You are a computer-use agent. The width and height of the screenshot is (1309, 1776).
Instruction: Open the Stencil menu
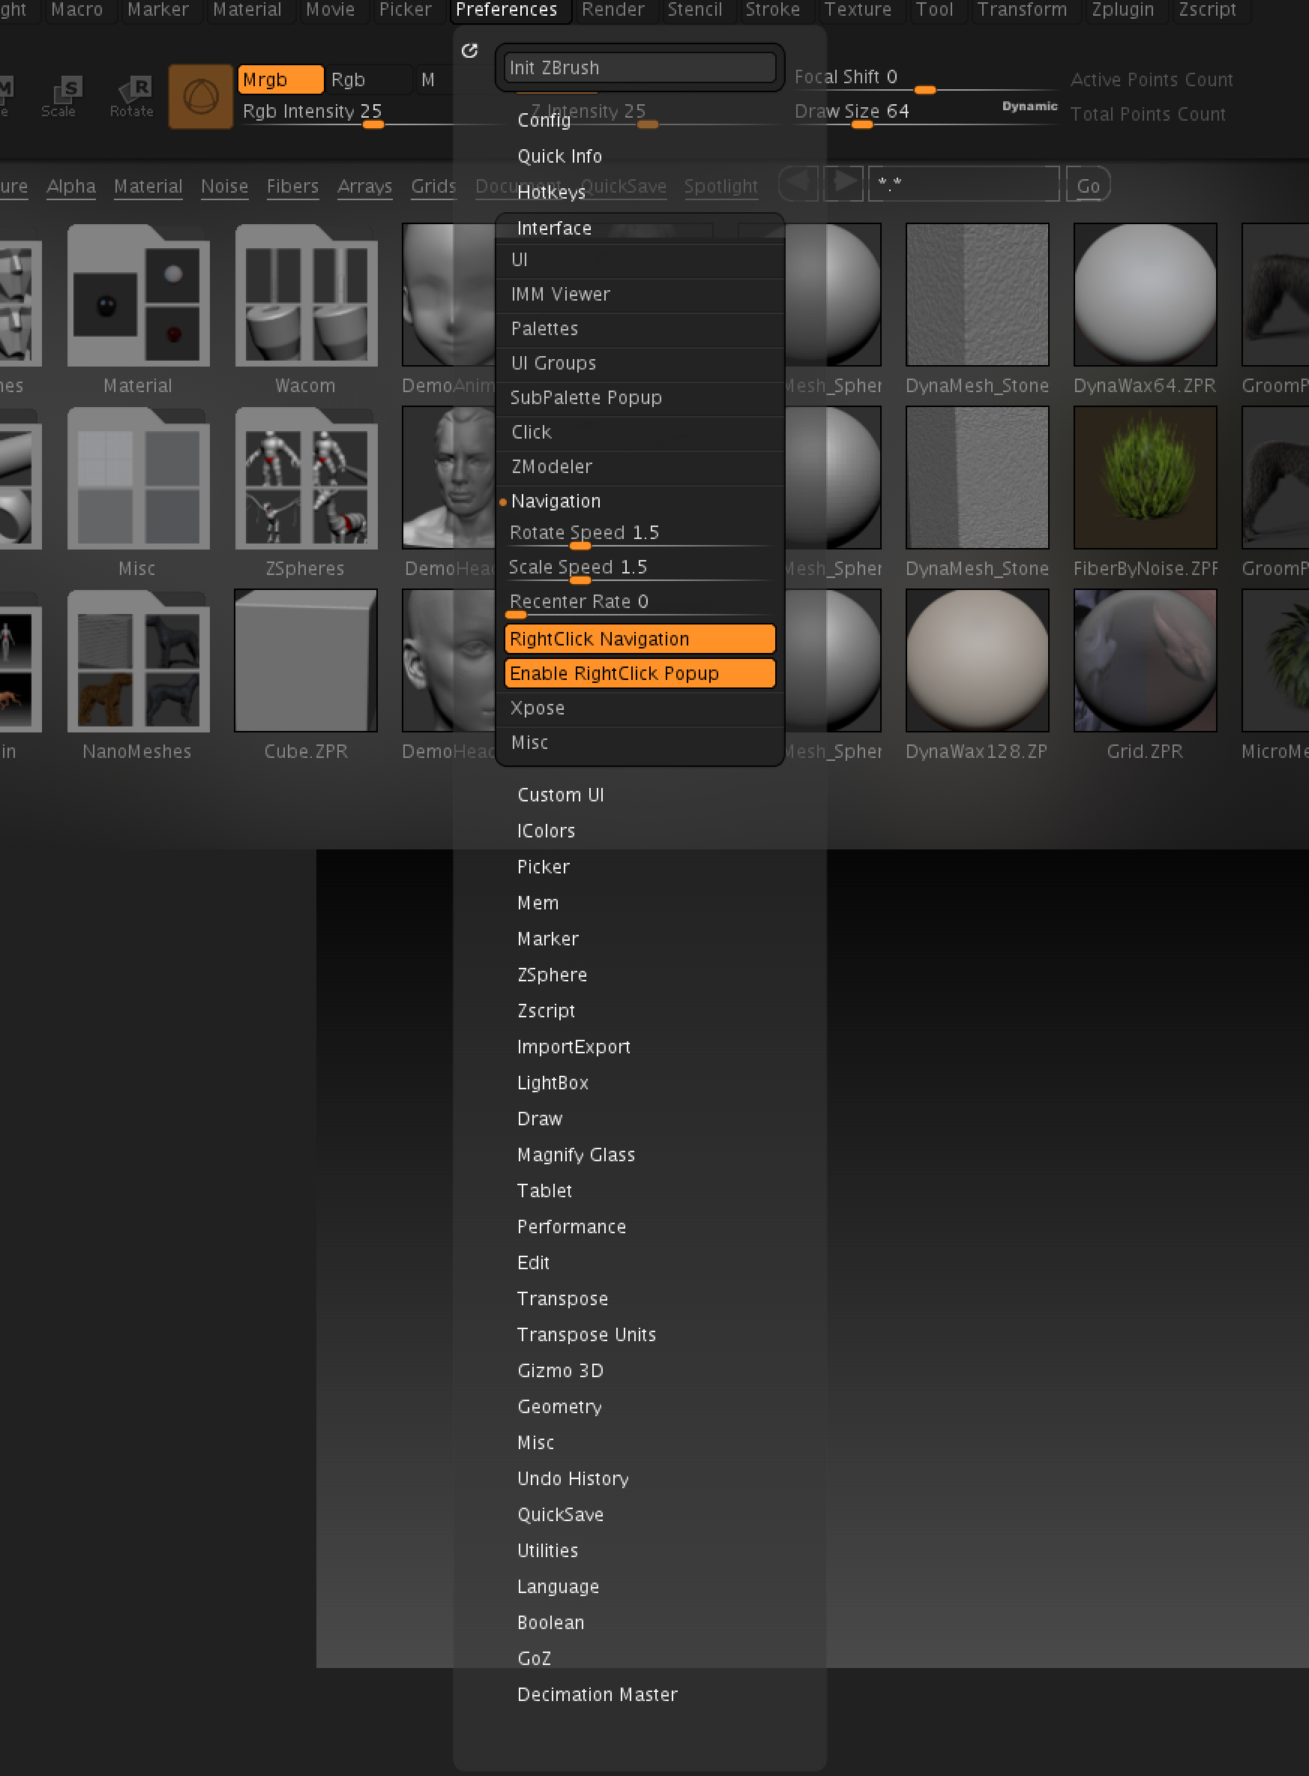[694, 10]
